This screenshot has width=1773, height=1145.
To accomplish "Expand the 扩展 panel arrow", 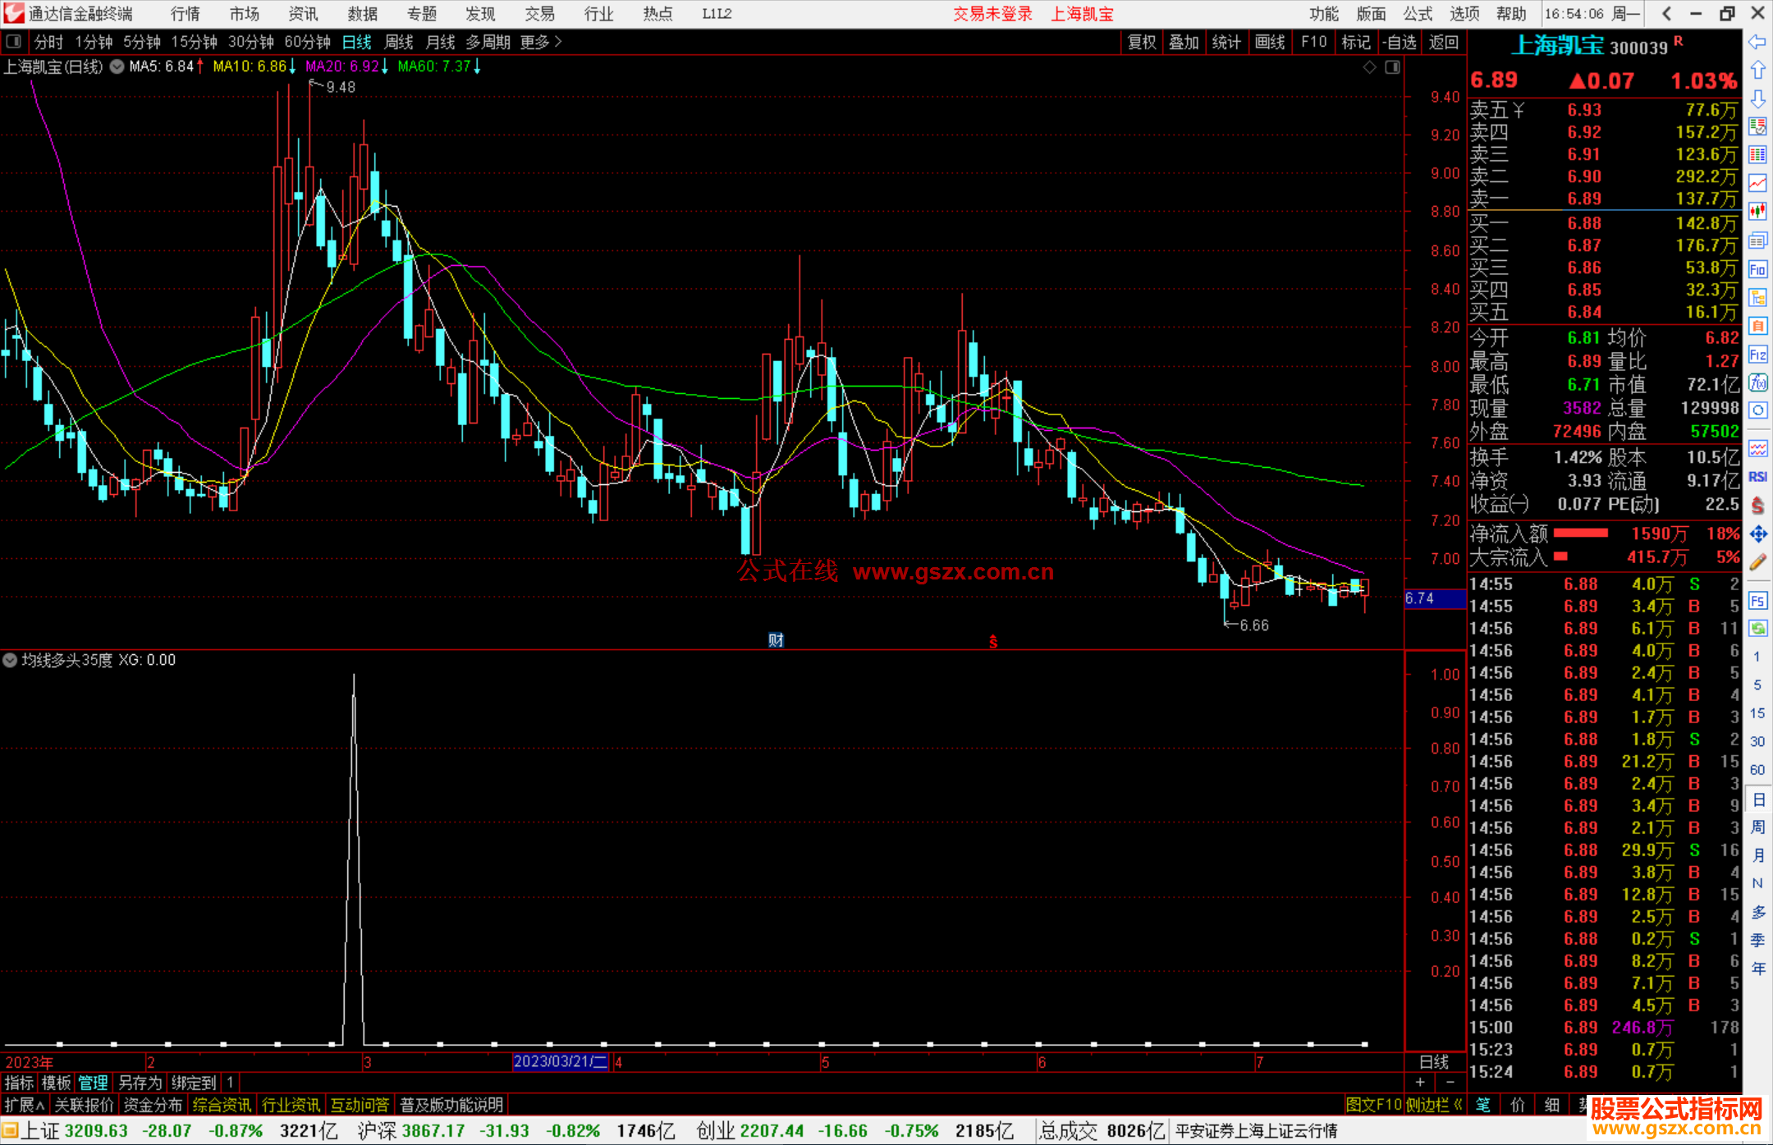I will pos(40,1105).
